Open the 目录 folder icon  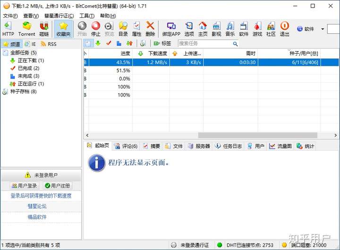(123, 29)
